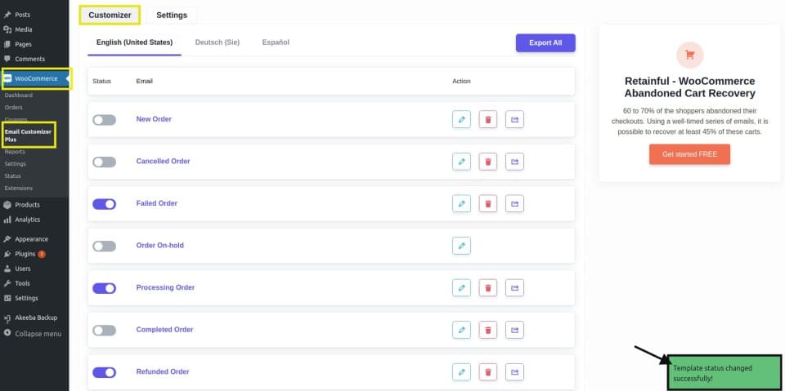Delete the Completed Order template
Image resolution: width=785 pixels, height=391 pixels.
pyautogui.click(x=487, y=330)
